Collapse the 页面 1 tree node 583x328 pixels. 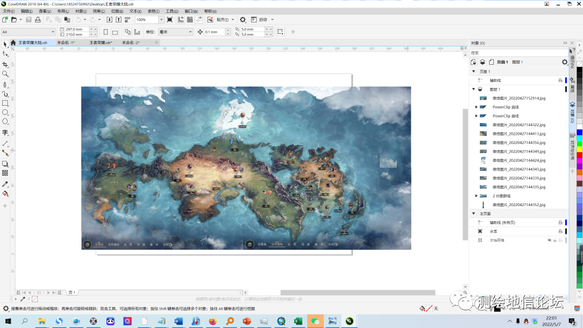pyautogui.click(x=474, y=71)
